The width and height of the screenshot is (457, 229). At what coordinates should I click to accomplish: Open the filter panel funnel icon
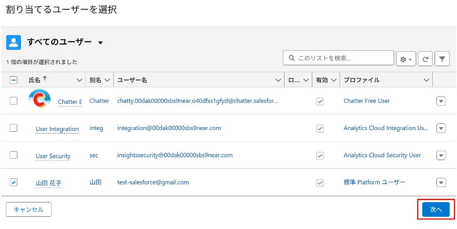click(x=442, y=60)
